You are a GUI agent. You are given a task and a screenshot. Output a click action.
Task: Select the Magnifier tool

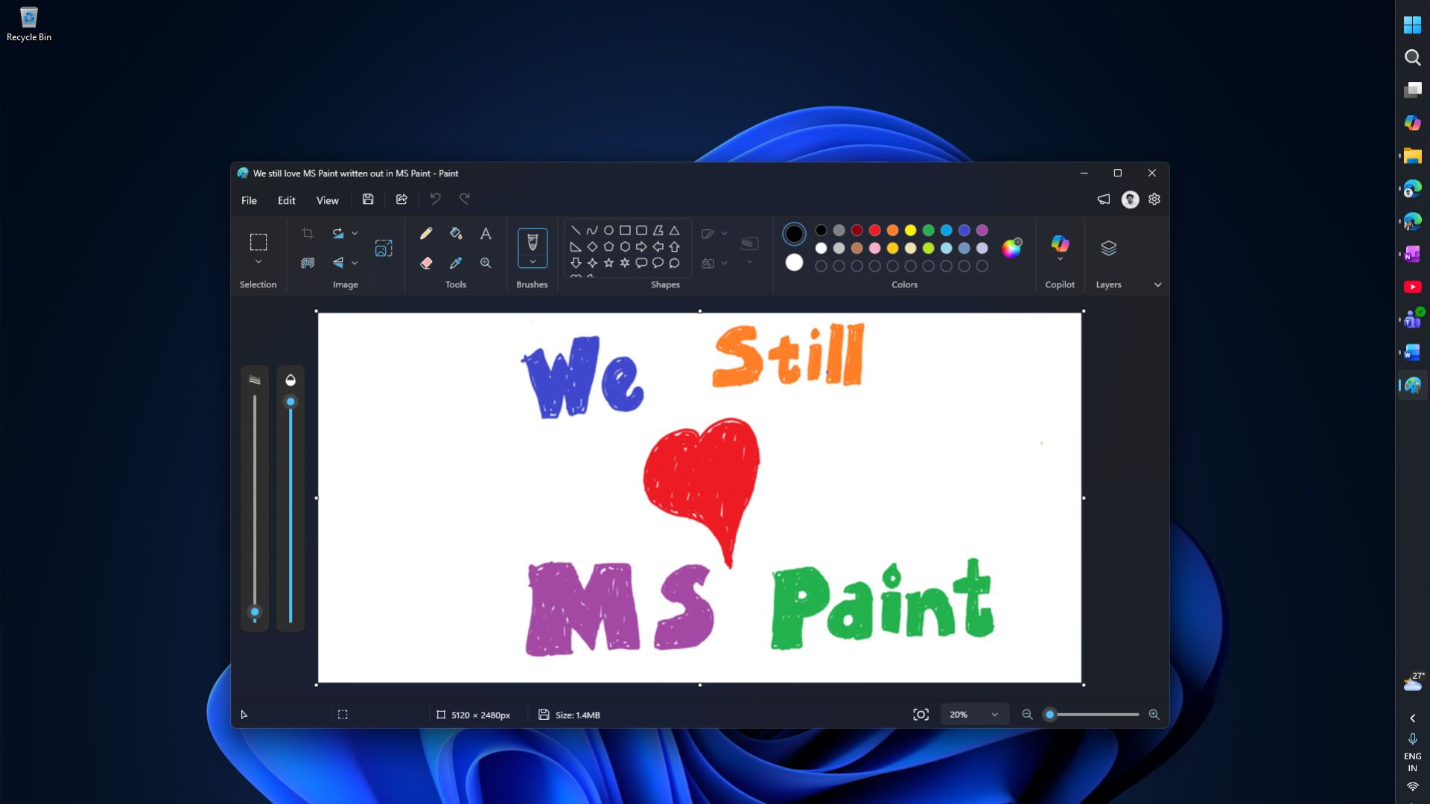click(486, 263)
